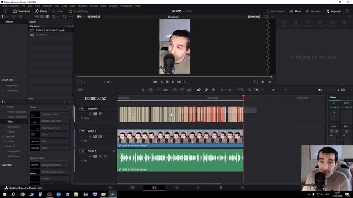Adjust the timeline zoom slider
Screen dimensions: 353x198
click(x=274, y=90)
